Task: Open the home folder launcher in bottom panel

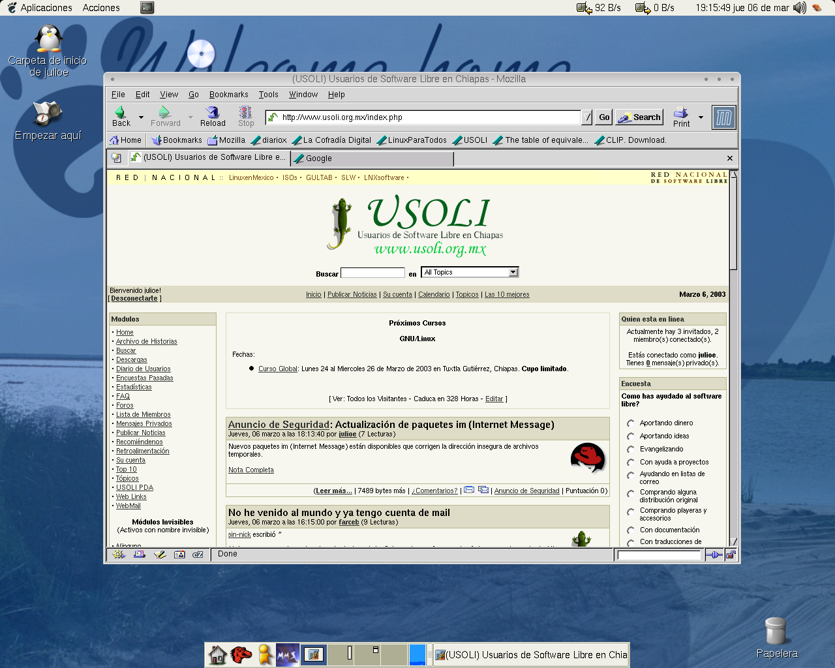Action: click(217, 655)
